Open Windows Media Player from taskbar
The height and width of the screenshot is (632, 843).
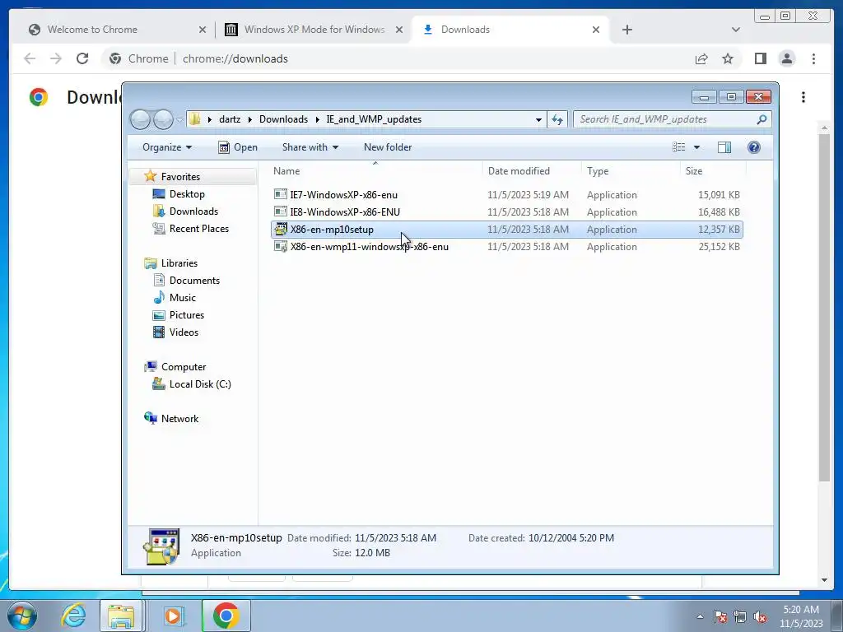pyautogui.click(x=173, y=616)
